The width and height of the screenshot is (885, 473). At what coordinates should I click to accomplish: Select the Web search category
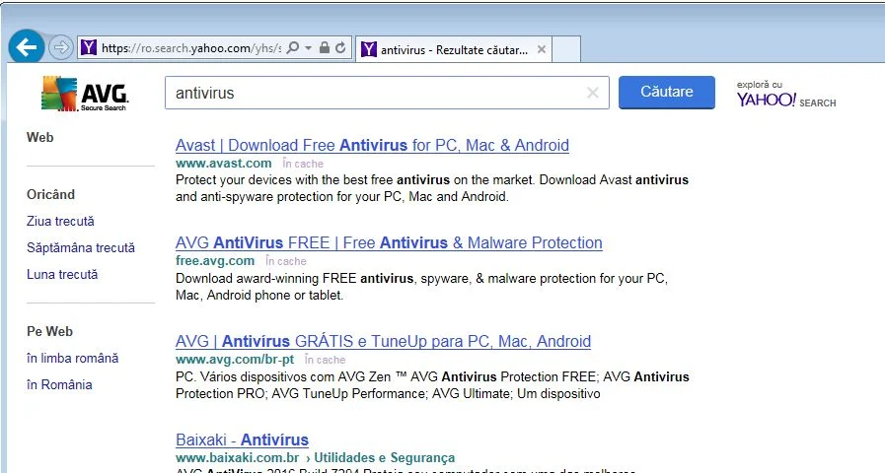coord(40,137)
